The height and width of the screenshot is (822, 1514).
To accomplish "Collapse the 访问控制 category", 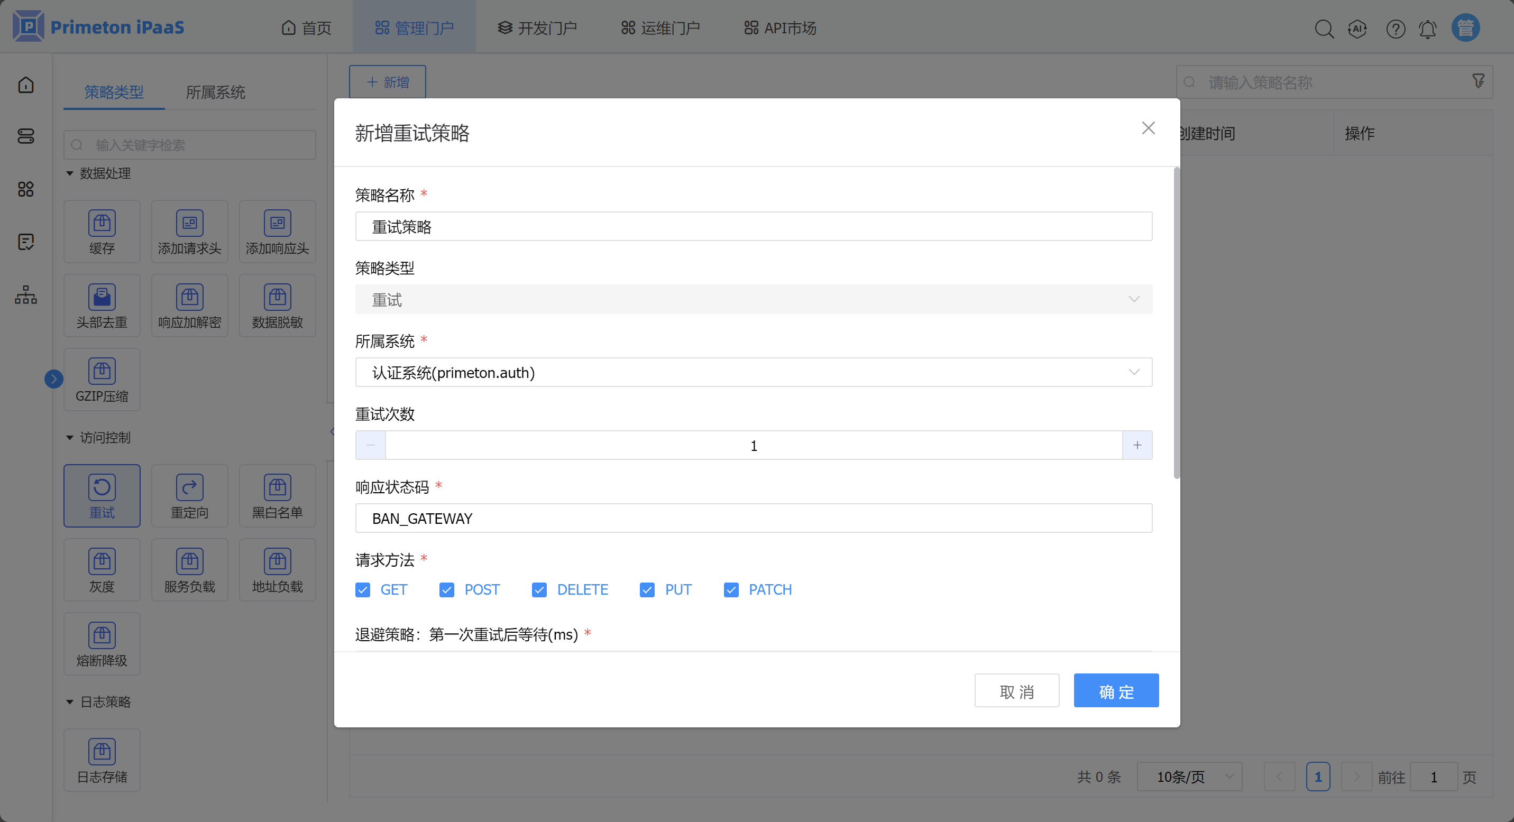I will coord(70,437).
